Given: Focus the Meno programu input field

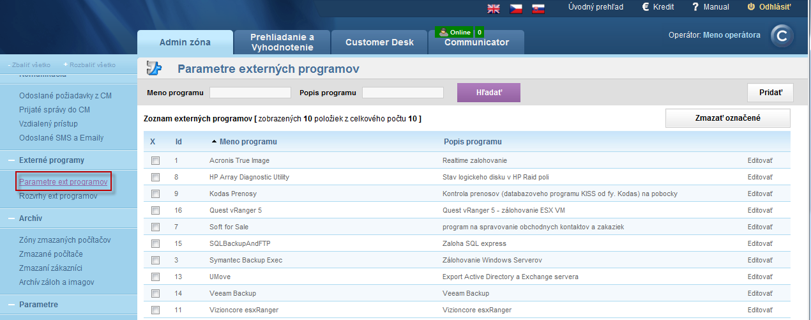Looking at the screenshot, I should [x=250, y=93].
